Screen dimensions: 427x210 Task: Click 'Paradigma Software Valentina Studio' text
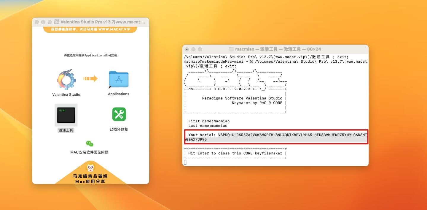[x=242, y=98]
